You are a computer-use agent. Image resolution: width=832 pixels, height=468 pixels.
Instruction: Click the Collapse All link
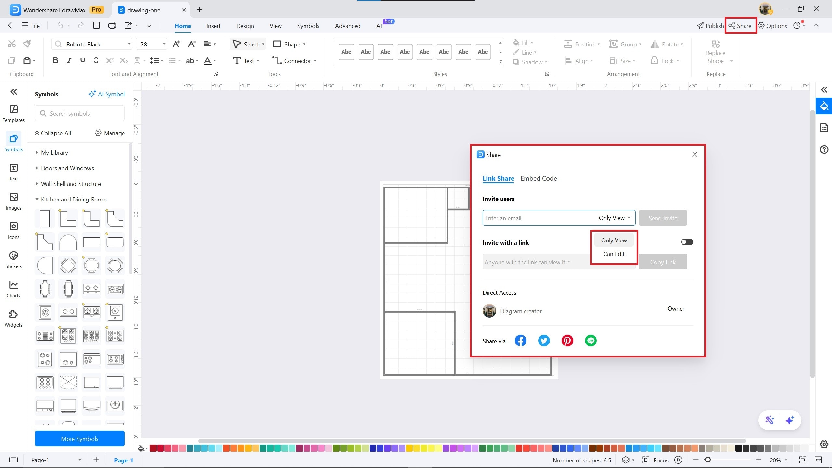[x=53, y=133]
